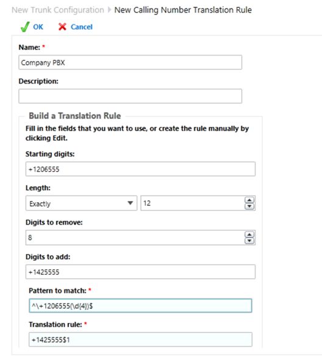Go back to New Trunk Configuration breadcrumb
This screenshot has height=357, width=322.
[x=58, y=10]
